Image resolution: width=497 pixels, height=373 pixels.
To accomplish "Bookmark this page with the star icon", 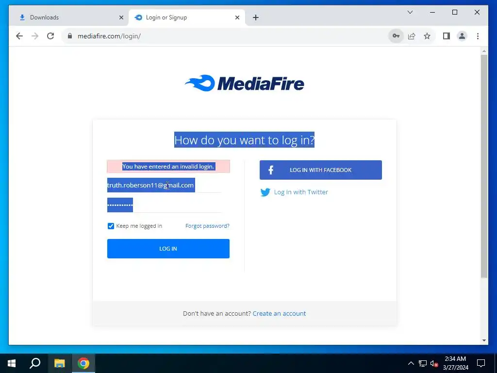I will coord(427,36).
